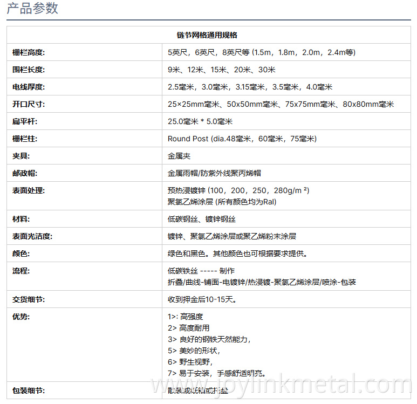
Task: Click the 电线厚度 row label
Action: pyautogui.click(x=29, y=87)
